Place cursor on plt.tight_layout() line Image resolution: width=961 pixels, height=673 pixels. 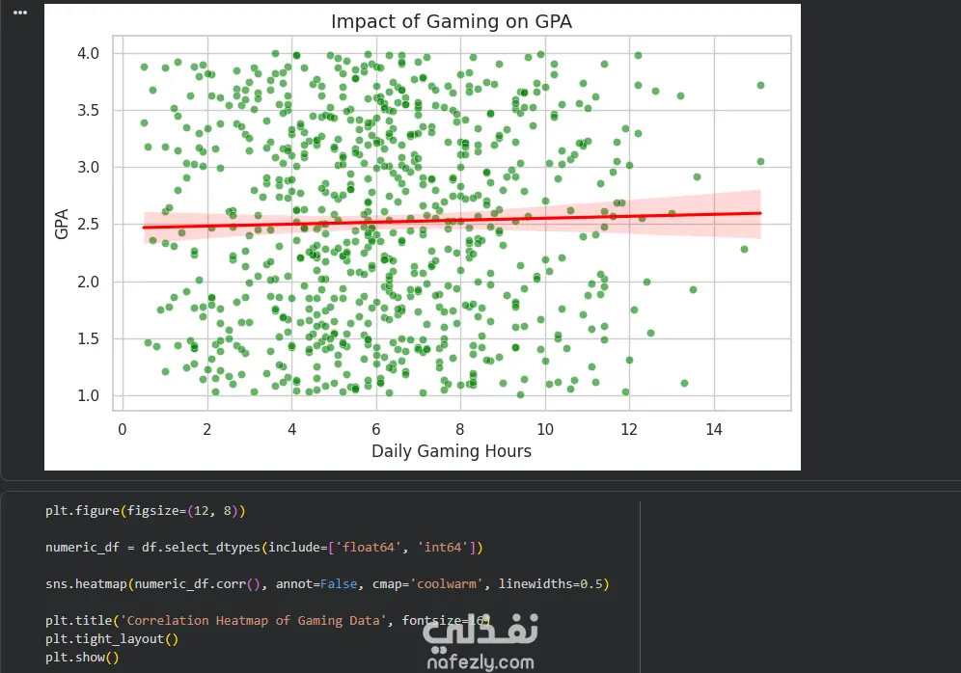(x=112, y=639)
